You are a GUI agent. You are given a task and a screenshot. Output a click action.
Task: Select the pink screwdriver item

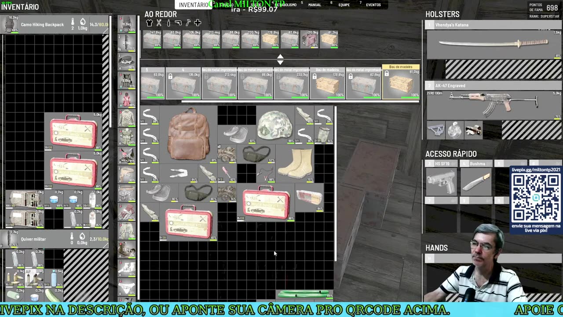point(227,173)
